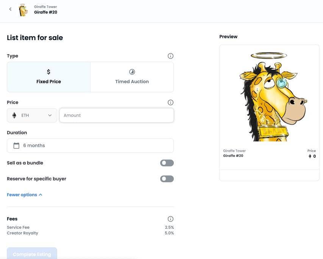Click the dollar icon on Fixed Price
This screenshot has height=259, width=323.
[48, 71]
